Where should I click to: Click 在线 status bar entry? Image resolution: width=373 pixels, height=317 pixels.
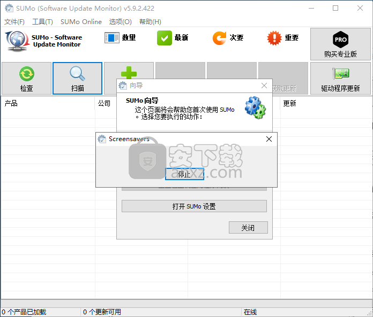tap(250, 312)
